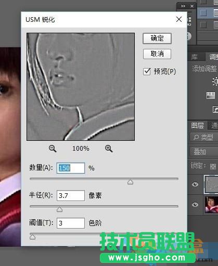The height and width of the screenshot is (266, 218).
Task: Click the zoom out magnifier icon
Action: coord(53,149)
